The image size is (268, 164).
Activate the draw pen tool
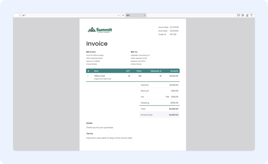247,15
